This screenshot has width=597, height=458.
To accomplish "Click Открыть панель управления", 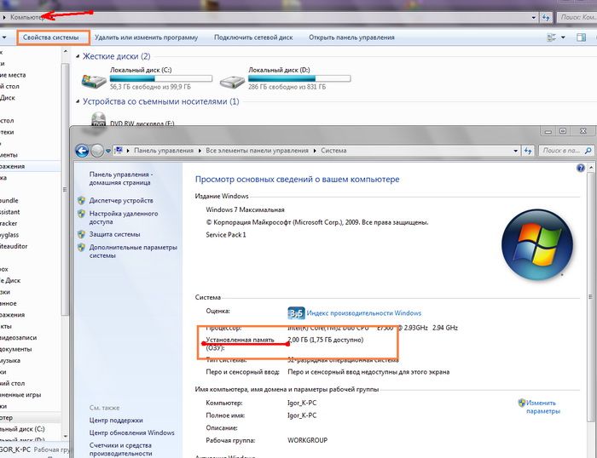I will click(x=351, y=37).
